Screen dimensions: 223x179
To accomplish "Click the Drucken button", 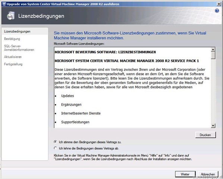I will (205, 135).
